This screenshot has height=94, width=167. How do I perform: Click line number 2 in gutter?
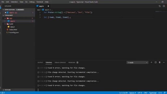pyautogui.click(x=40, y=15)
